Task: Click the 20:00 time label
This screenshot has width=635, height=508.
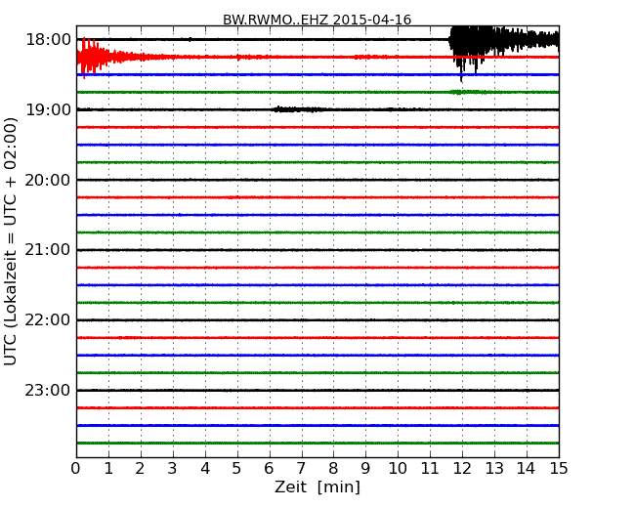Action: click(48, 180)
